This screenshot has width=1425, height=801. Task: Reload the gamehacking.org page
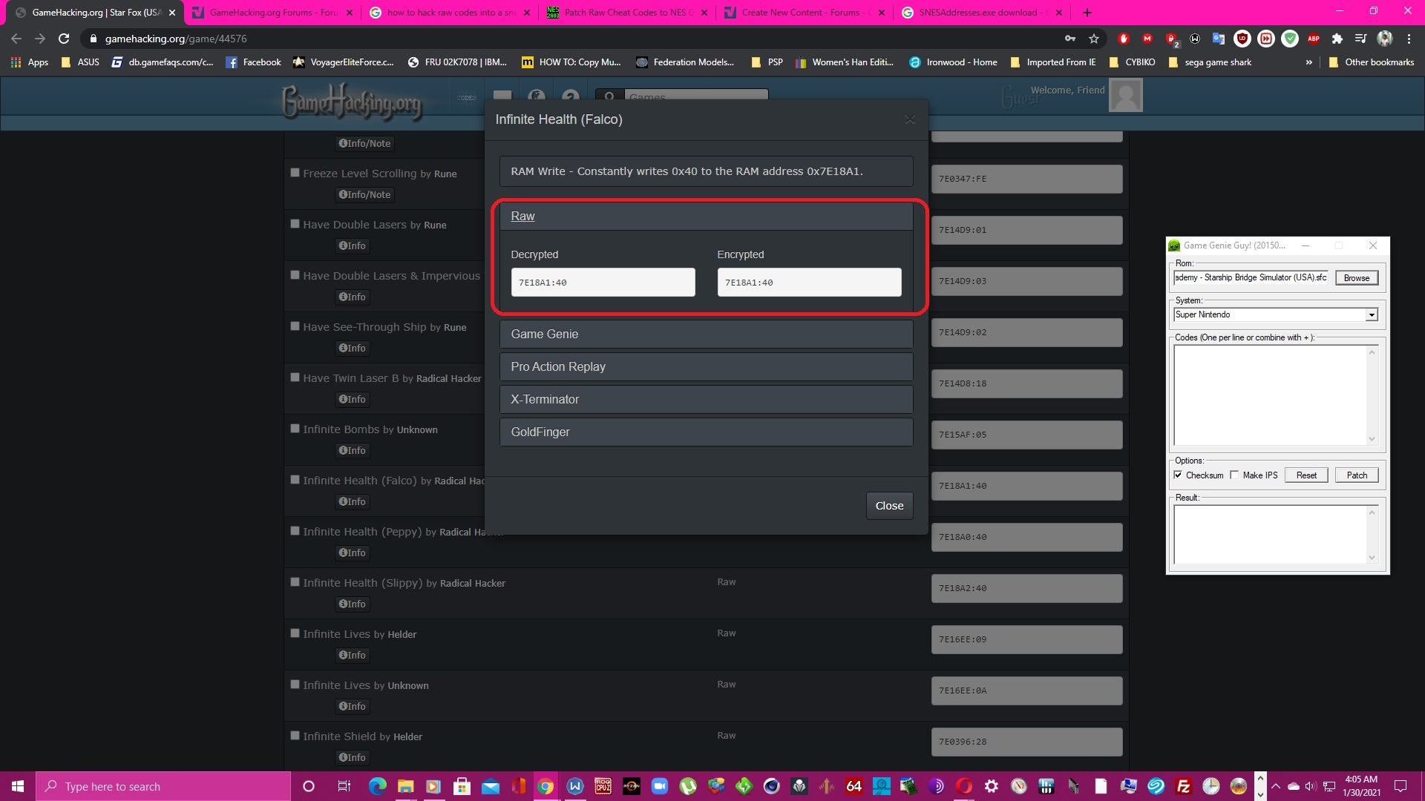click(x=64, y=39)
